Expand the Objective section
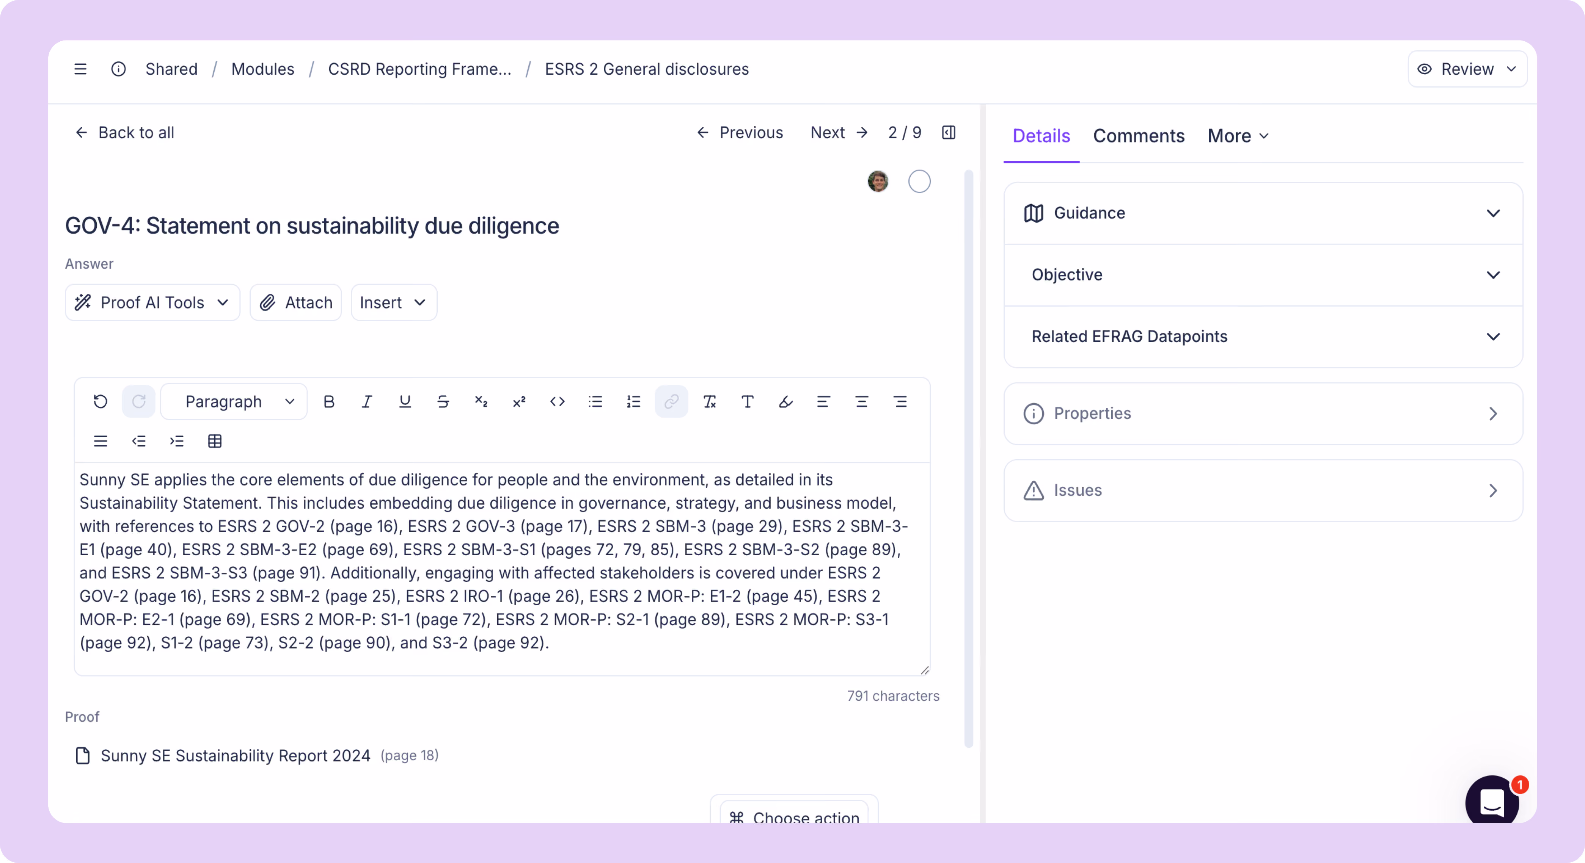Screen dimensions: 1585x863 click(1263, 275)
